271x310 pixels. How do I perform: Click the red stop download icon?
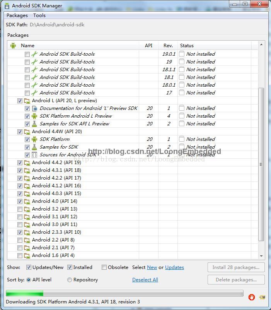pos(251,297)
